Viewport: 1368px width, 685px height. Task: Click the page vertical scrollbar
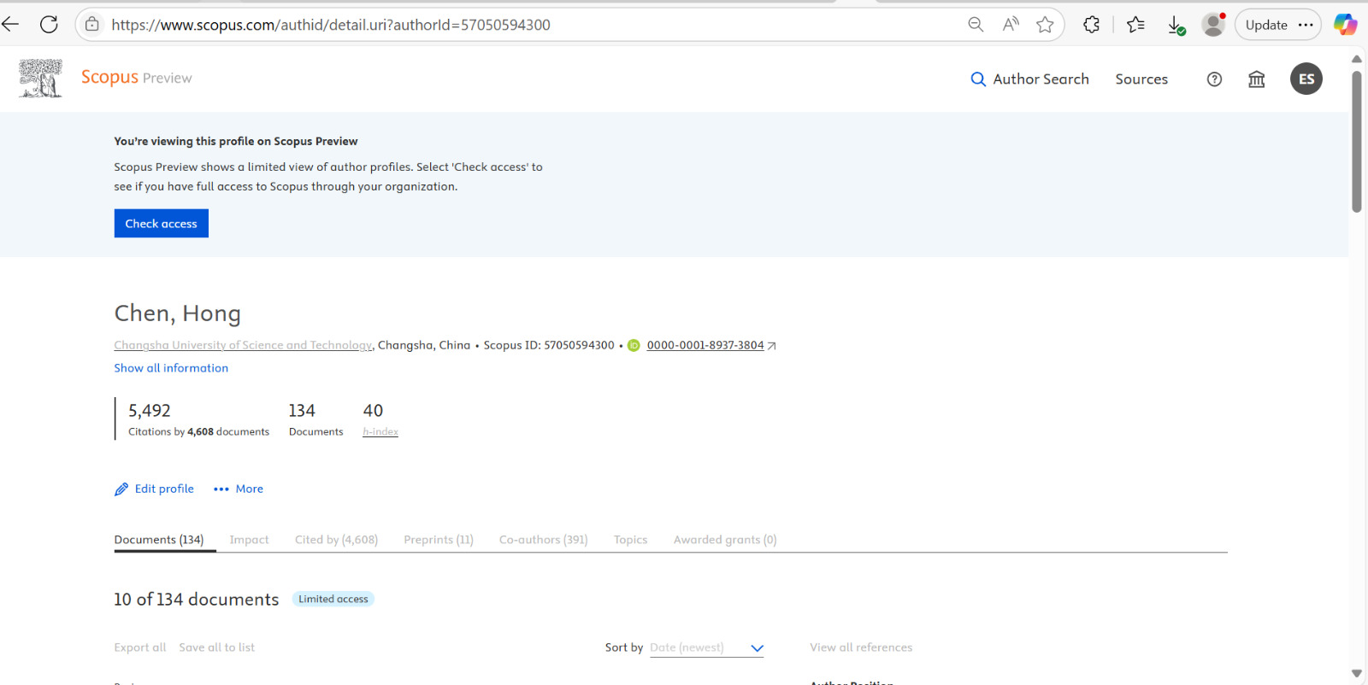(x=1356, y=142)
